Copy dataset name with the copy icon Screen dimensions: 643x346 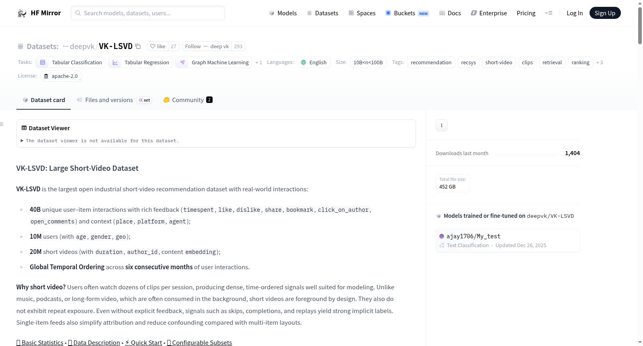(138, 46)
